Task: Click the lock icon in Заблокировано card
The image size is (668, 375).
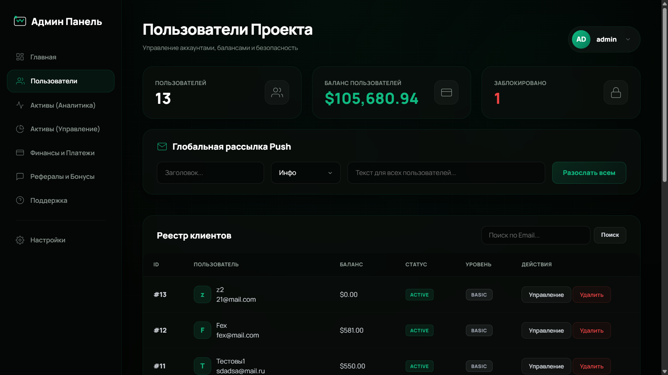Action: [x=616, y=92]
